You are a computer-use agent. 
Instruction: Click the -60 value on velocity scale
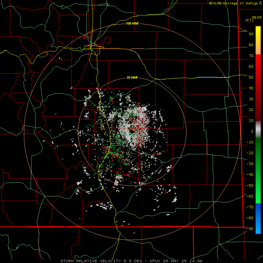tap(250, 196)
